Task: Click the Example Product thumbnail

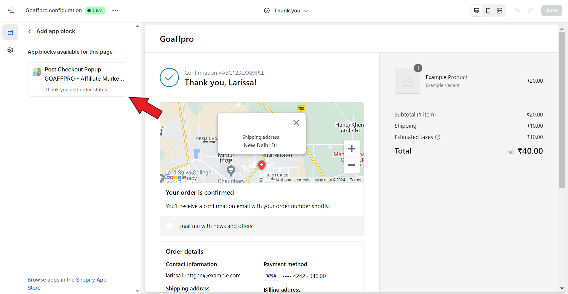Action: coord(407,81)
